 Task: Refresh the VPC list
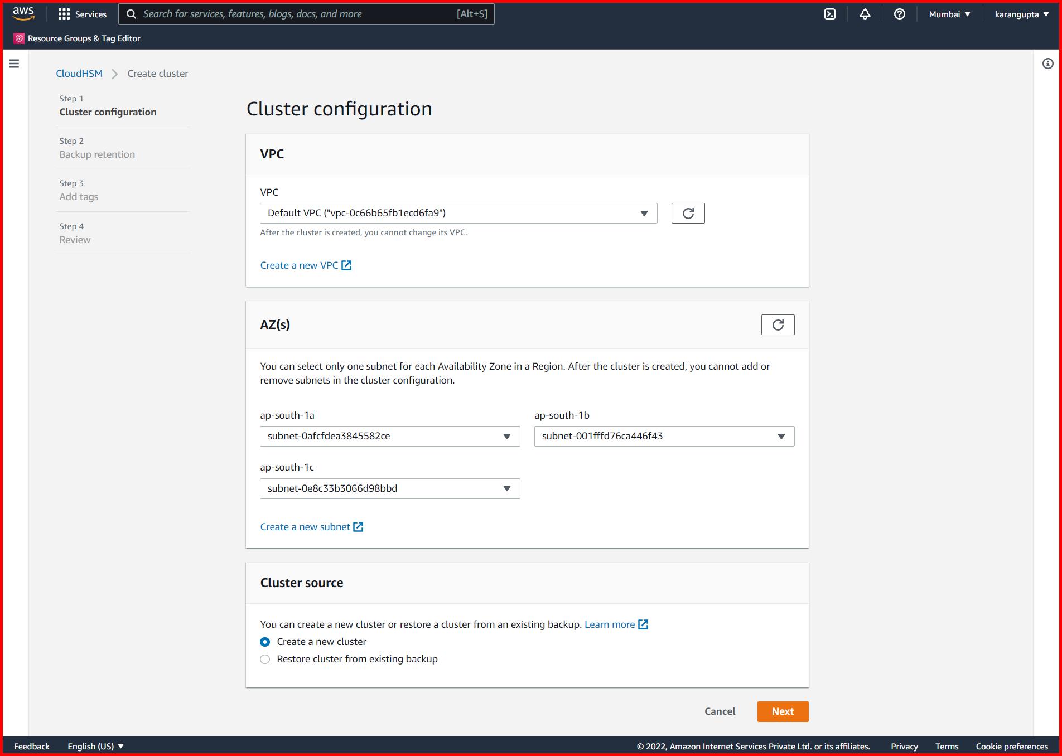tap(688, 213)
